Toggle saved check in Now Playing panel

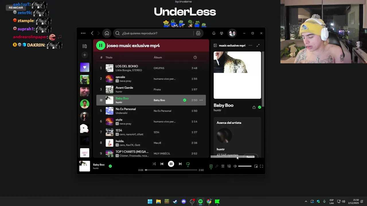click(x=259, y=107)
